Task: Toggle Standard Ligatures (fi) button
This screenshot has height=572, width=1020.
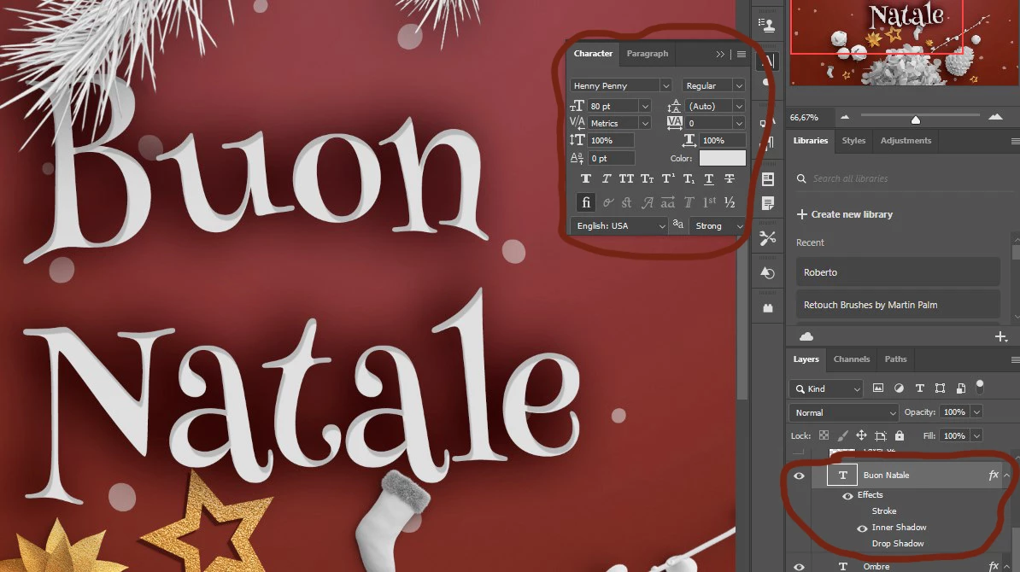Action: coord(585,203)
